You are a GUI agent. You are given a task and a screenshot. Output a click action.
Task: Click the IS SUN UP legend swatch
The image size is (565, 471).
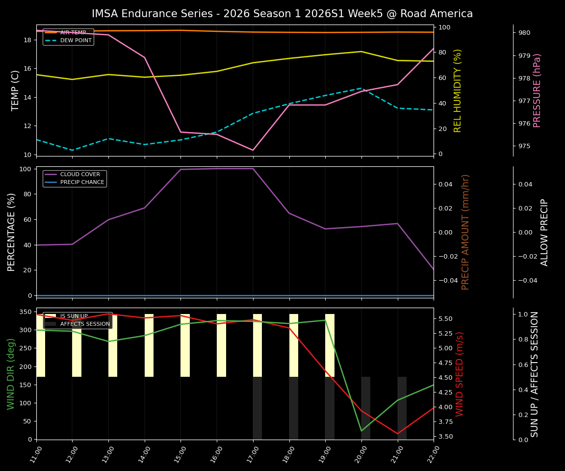point(50,315)
